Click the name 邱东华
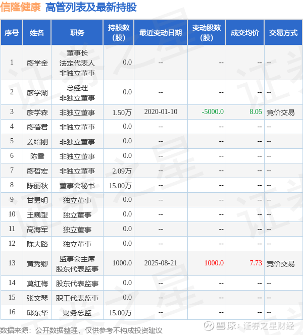Image resolution: width=303 pixels, height=335 pixels. tap(37, 313)
